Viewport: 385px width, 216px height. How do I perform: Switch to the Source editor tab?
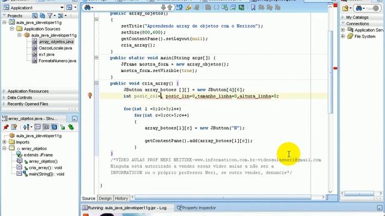(x=88, y=198)
